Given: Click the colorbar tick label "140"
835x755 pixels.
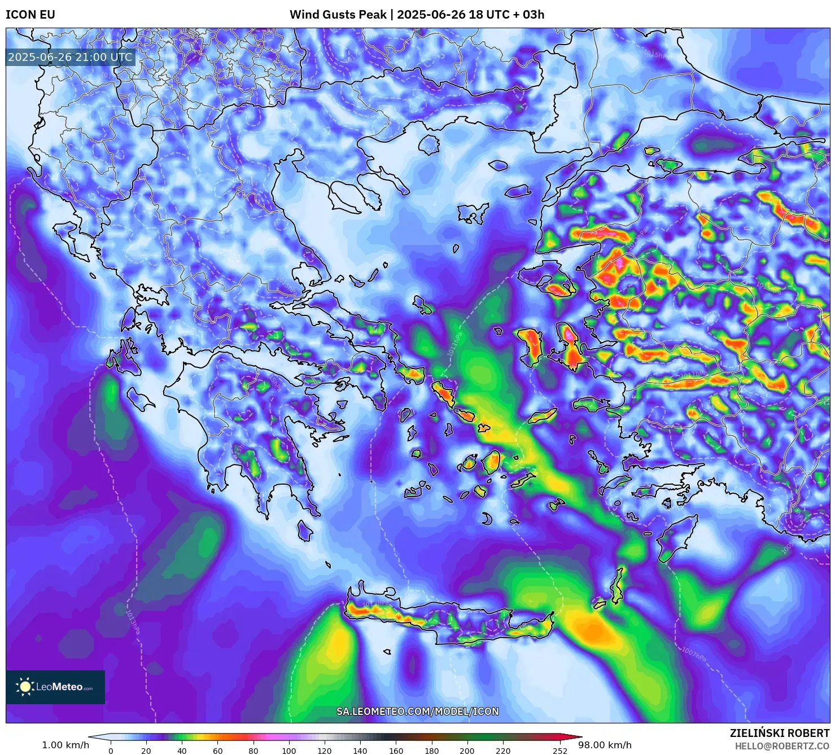Looking at the screenshot, I should pyautogui.click(x=360, y=751).
